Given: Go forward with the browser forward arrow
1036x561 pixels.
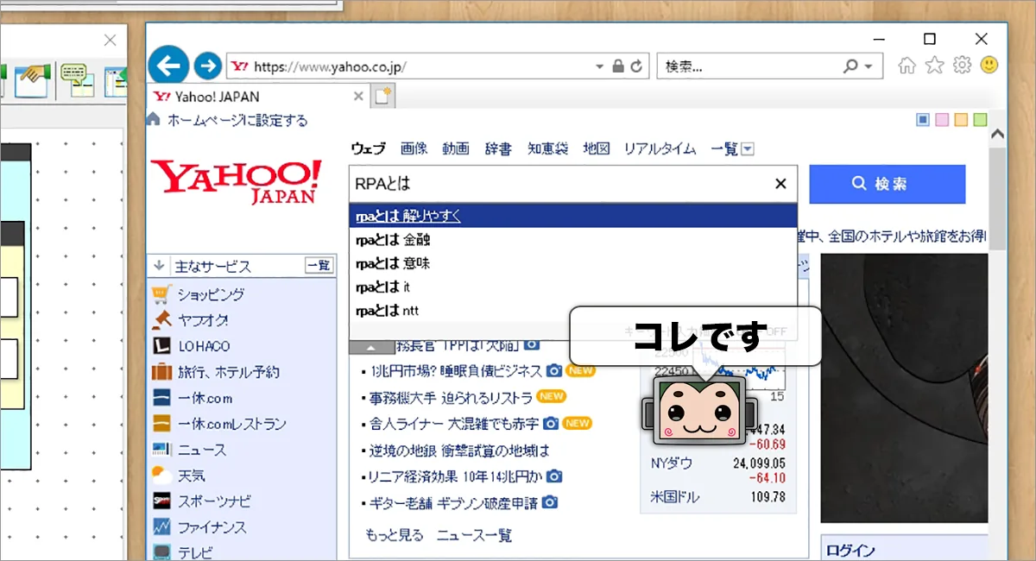Looking at the screenshot, I should point(207,65).
